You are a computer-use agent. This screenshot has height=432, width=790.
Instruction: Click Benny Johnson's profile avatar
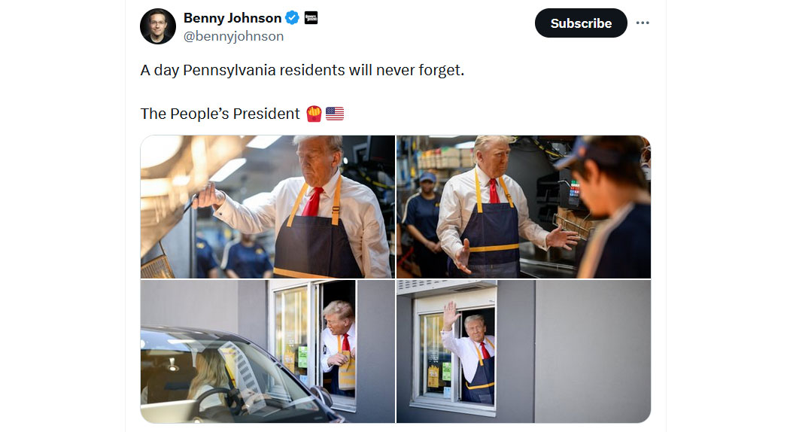[x=158, y=26]
